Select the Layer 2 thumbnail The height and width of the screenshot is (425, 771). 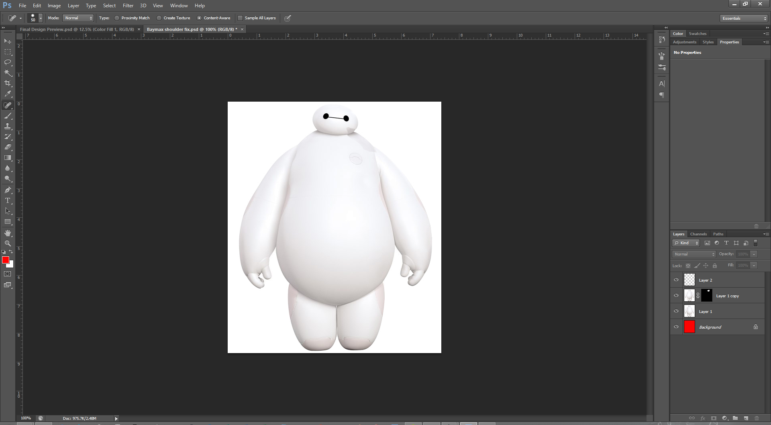689,280
